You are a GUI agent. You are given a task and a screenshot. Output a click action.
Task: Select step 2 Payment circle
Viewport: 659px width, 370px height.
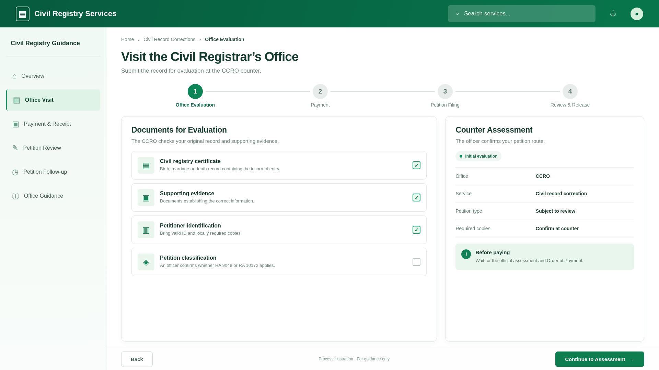pos(320,91)
